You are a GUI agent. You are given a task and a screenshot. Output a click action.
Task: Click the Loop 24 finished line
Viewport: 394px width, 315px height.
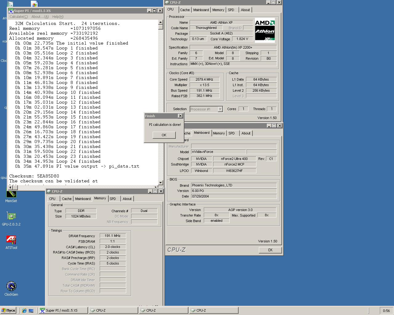point(58,161)
